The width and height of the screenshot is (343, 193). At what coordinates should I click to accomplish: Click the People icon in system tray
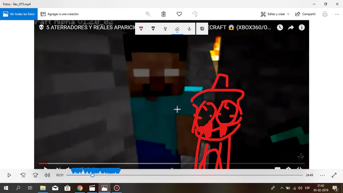[x=273, y=188]
